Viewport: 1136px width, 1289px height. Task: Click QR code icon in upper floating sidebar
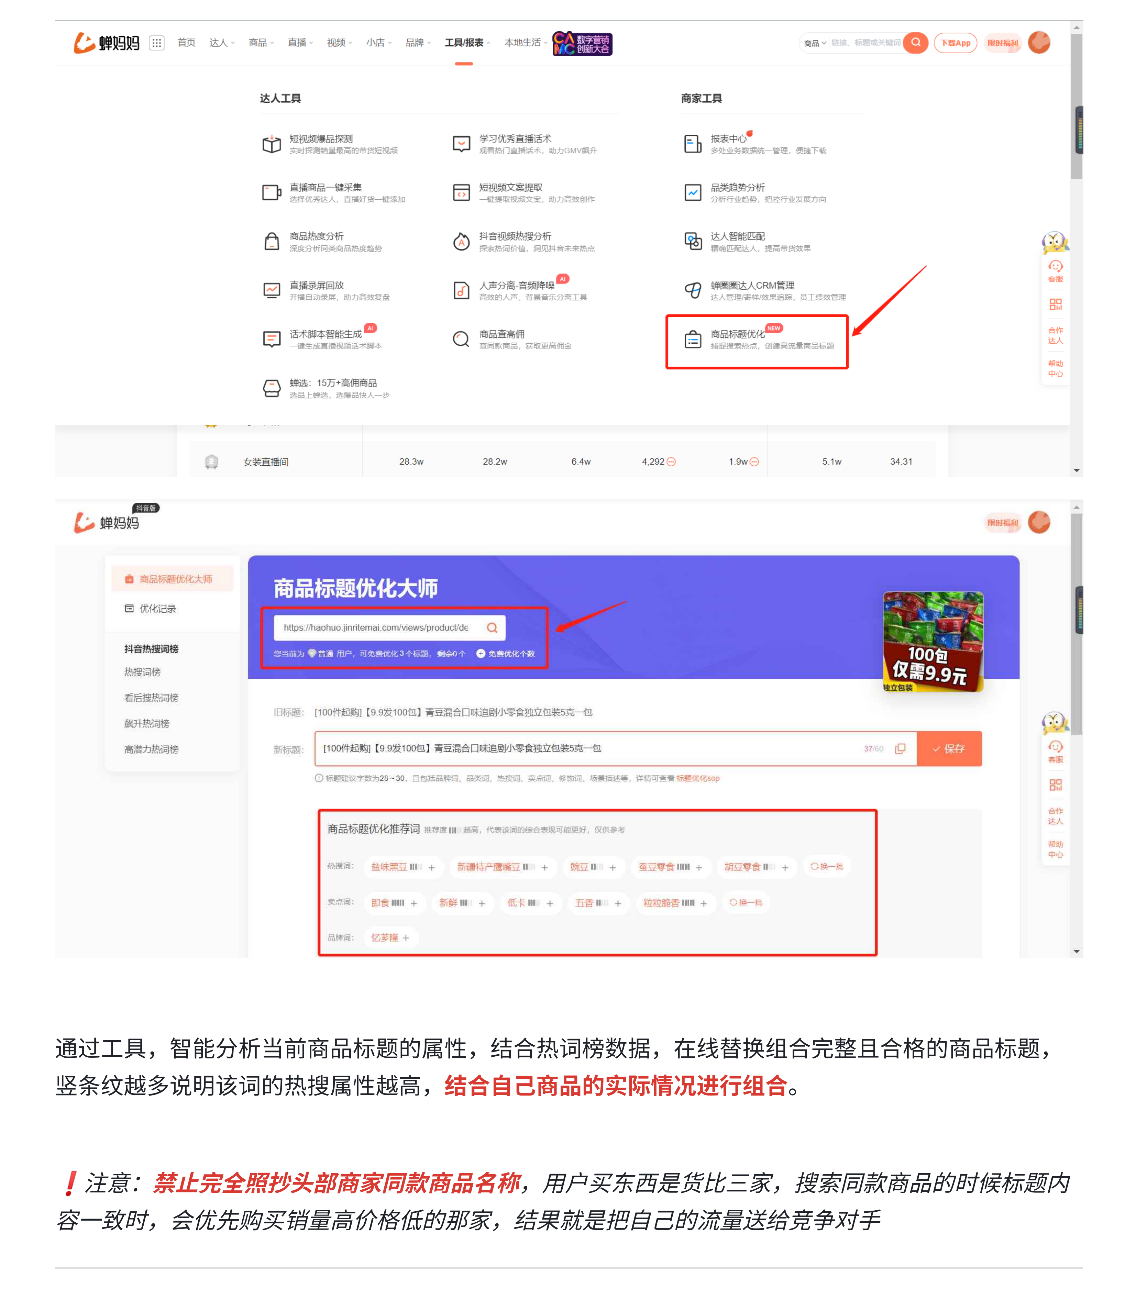click(1055, 304)
